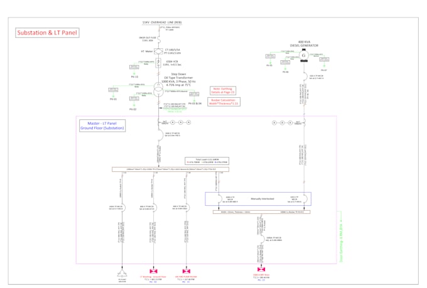Image resolution: width=427 pixels, height=288 pixels.
Task: Click the red "Busbar Calculation" note box
Action: point(224,102)
